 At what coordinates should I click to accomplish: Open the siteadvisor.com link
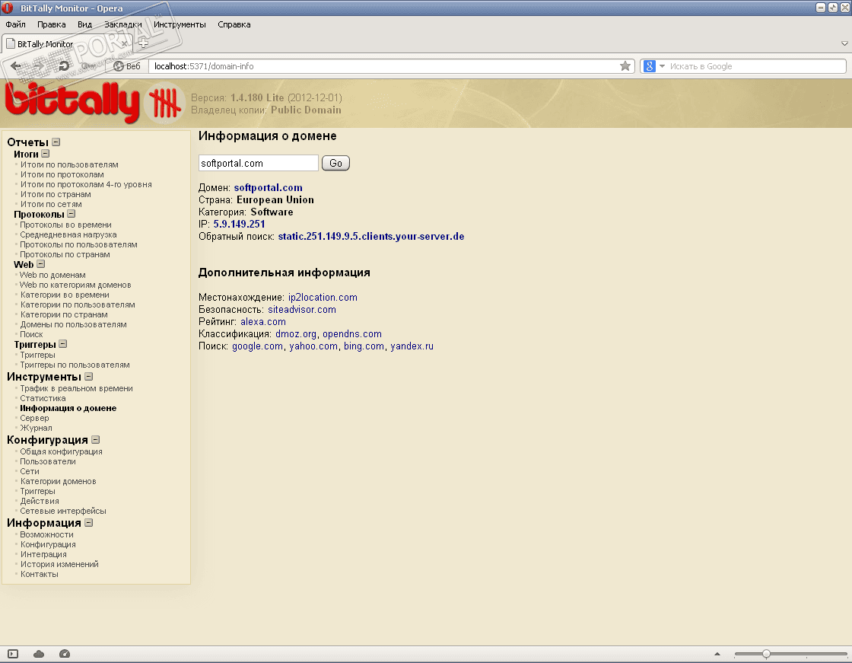pos(302,310)
